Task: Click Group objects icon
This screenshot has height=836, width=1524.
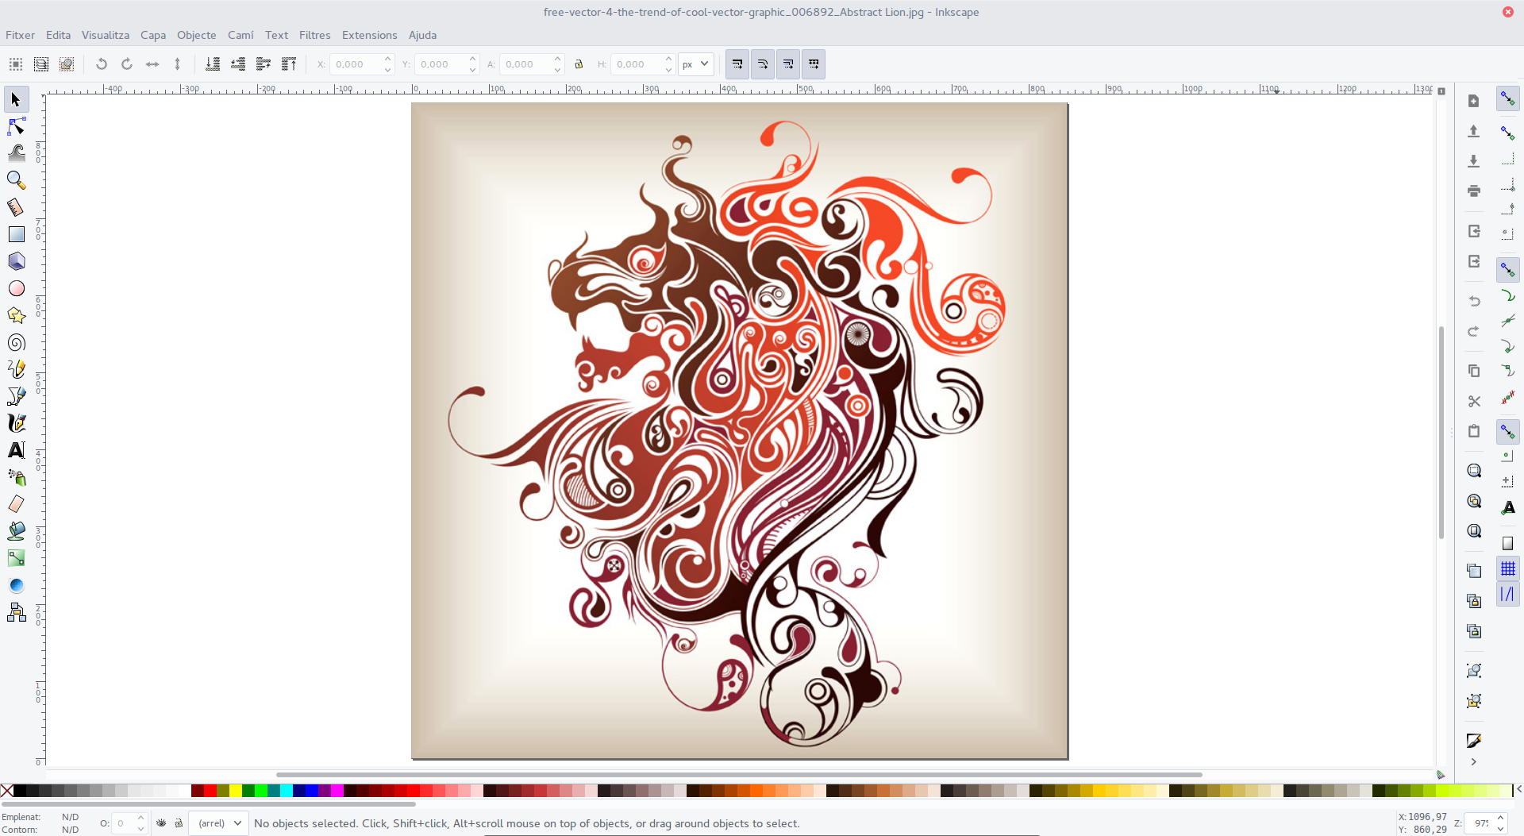Action: [1474, 671]
